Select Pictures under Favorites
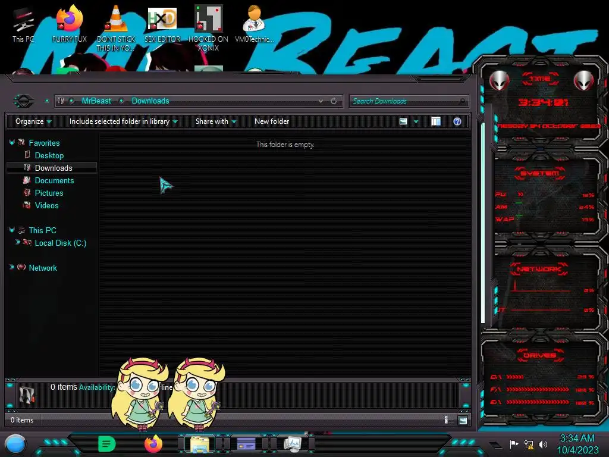Image resolution: width=609 pixels, height=457 pixels. coord(49,193)
